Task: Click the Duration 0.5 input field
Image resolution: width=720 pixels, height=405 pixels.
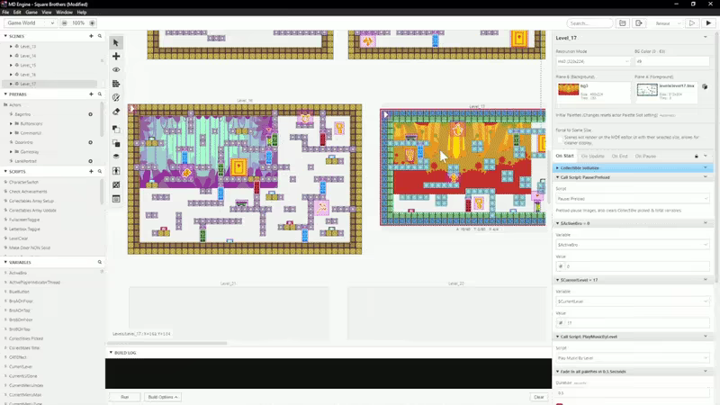Action: point(633,393)
